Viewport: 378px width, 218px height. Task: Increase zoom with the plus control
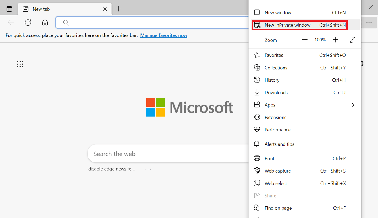pos(336,40)
